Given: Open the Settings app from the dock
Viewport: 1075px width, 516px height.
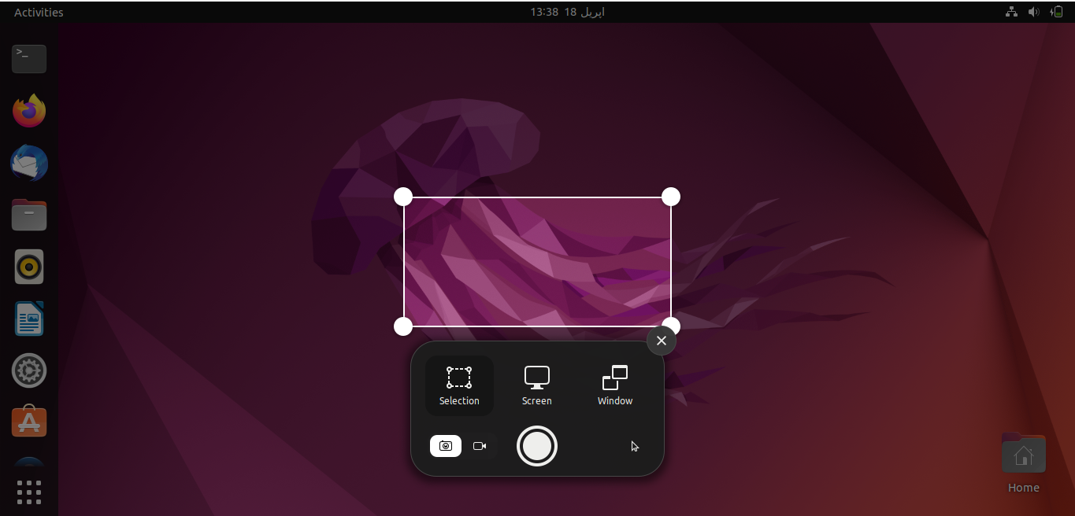Looking at the screenshot, I should tap(29, 370).
